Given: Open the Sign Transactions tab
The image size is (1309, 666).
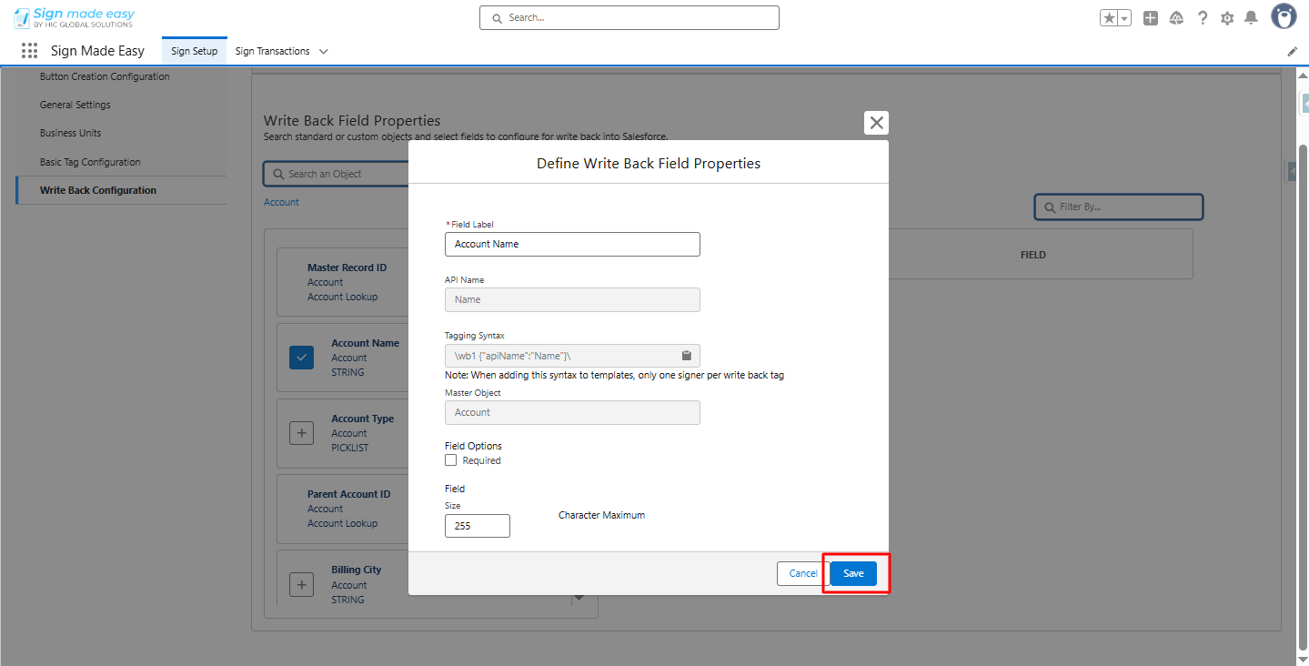Looking at the screenshot, I should (272, 51).
